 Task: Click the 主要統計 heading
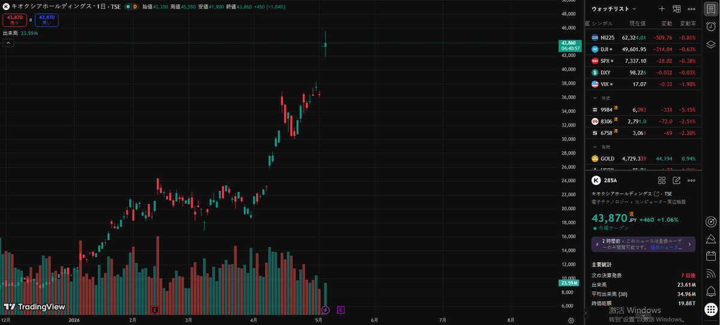click(x=601, y=264)
